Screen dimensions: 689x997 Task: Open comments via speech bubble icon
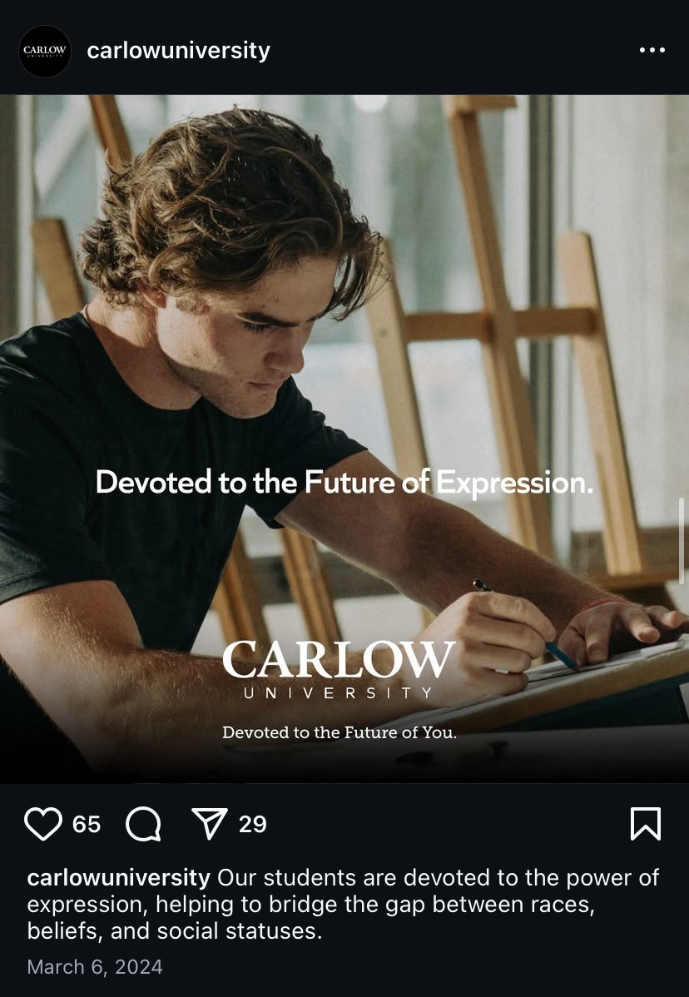[144, 824]
